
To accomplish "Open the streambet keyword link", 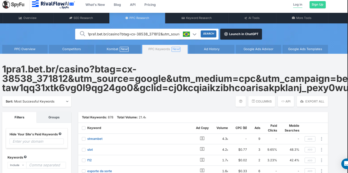I will tap(95, 139).
